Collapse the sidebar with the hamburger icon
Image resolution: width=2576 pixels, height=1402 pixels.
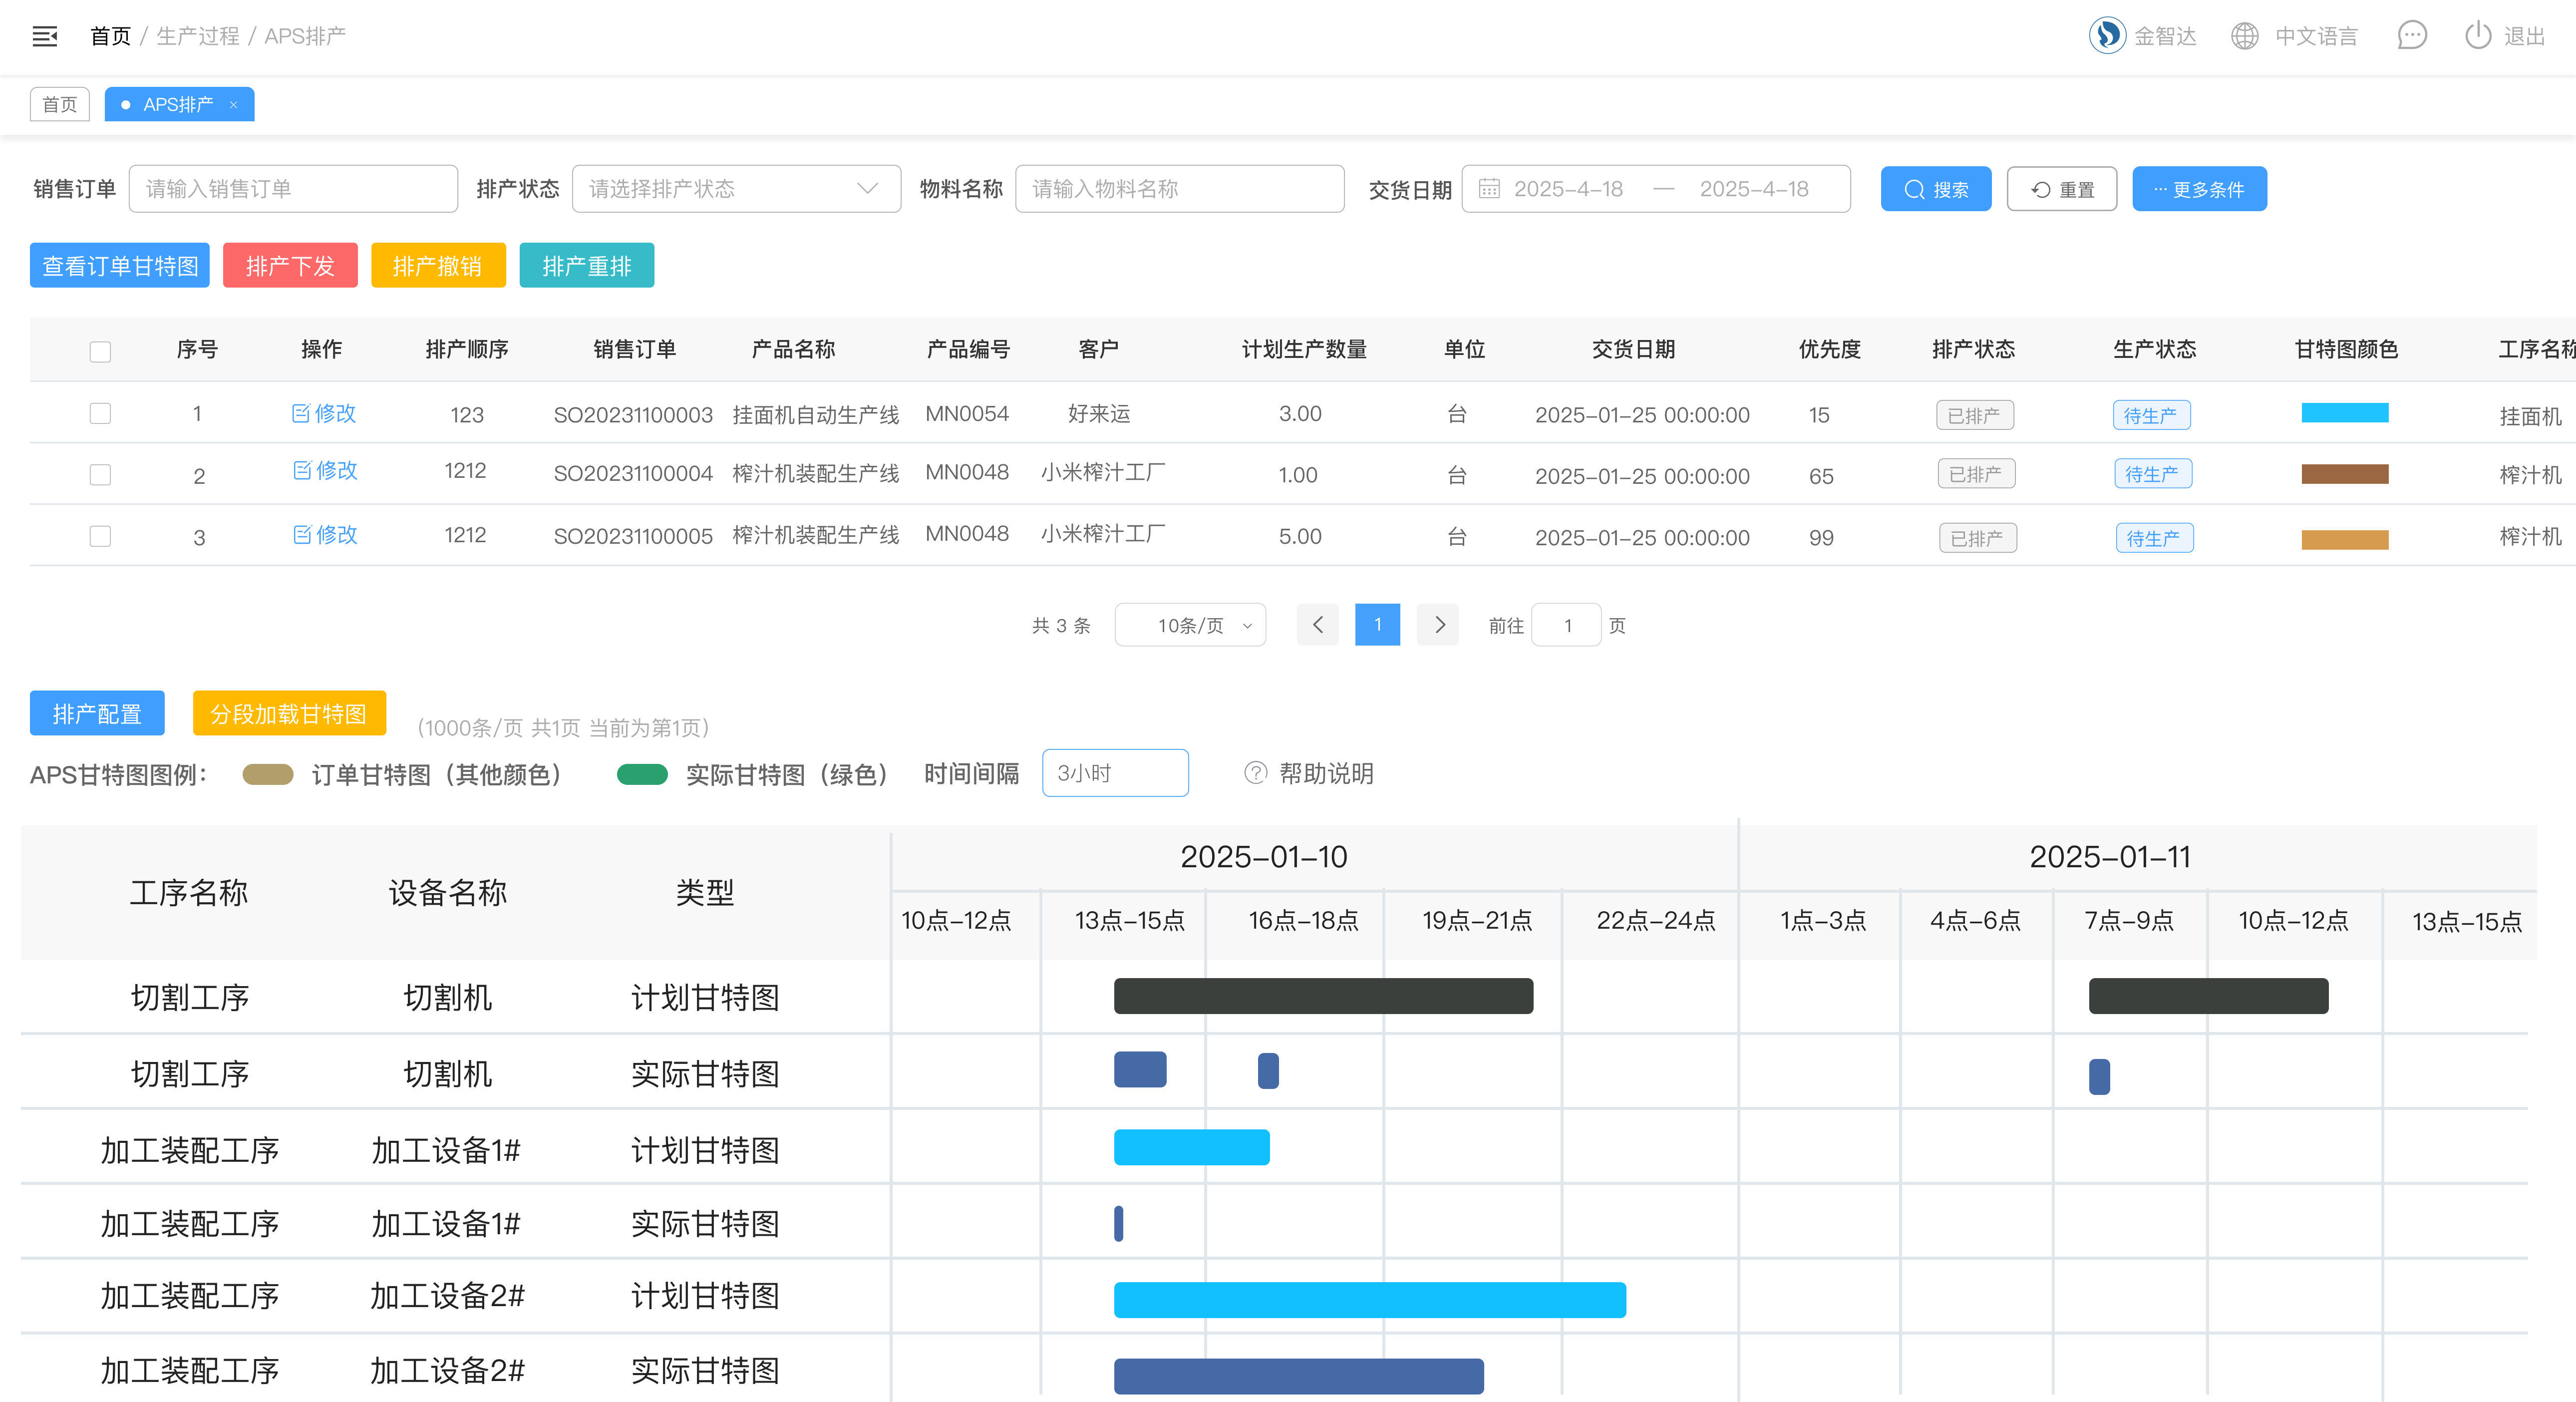coord(45,37)
